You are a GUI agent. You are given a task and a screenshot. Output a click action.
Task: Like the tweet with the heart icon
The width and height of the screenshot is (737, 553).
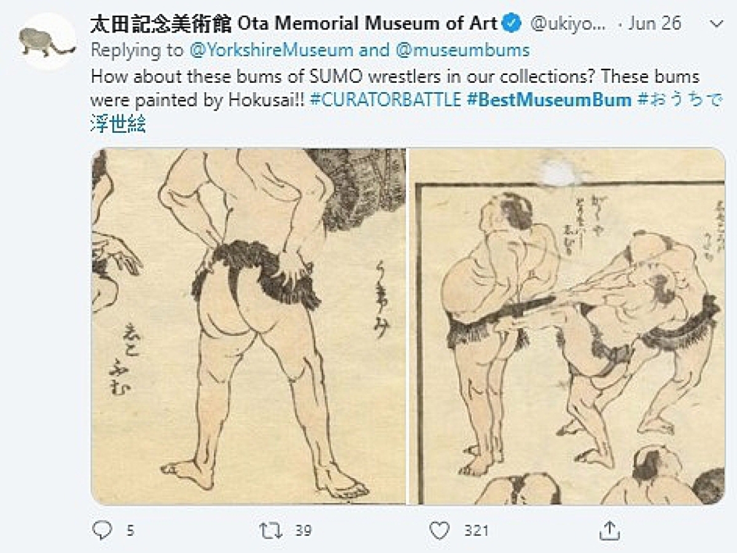439,530
